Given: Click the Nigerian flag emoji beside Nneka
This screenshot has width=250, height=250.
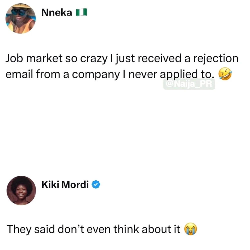Looking at the screenshot, I should (x=81, y=12).
